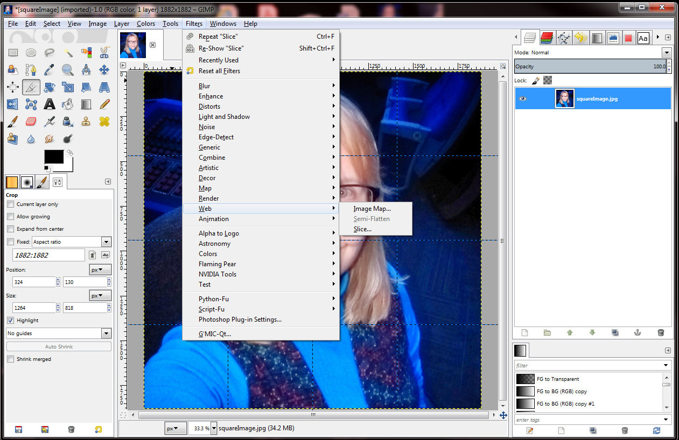Viewport: 679px width, 440px height.
Task: Select the Paintbrush tool
Action: point(12,122)
